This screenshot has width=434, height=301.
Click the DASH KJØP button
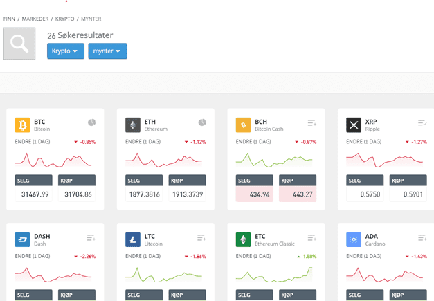(x=77, y=295)
